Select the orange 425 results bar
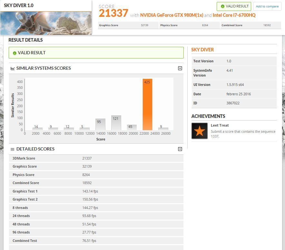Screen dimensions: 285x250 [x=147, y=104]
